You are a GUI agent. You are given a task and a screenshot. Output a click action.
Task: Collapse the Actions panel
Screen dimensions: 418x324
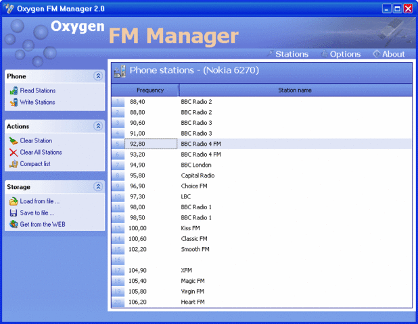tap(98, 126)
